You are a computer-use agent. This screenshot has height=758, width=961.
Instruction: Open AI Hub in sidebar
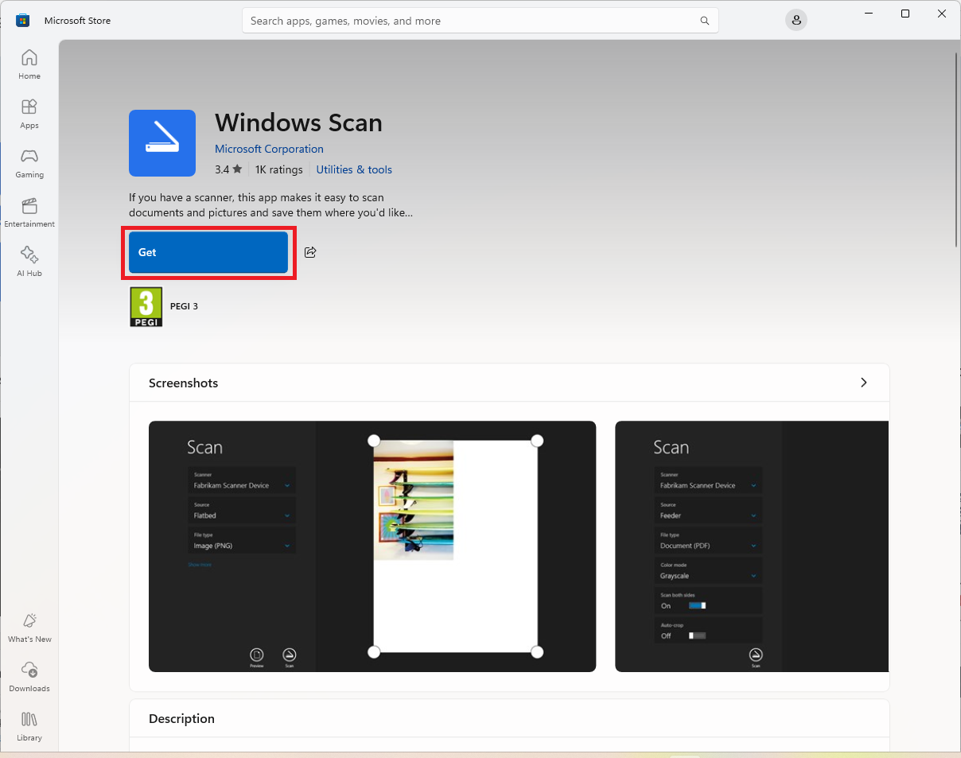tap(29, 262)
